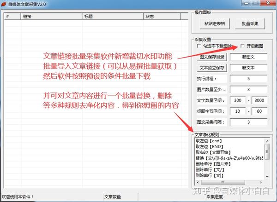
Task: Click the 文本独立保存 button
Action: pos(212,68)
